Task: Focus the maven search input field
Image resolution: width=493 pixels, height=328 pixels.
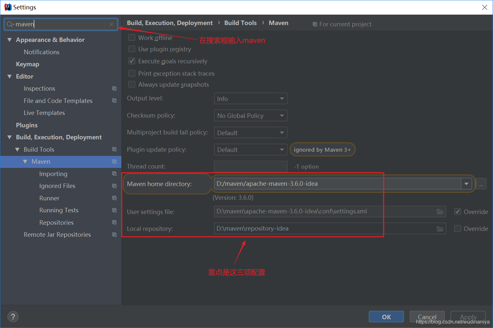Action: click(x=61, y=24)
